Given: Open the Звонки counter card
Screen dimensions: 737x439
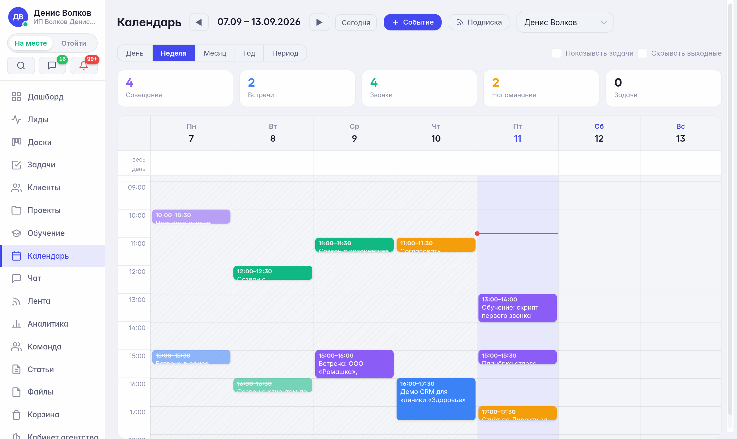Looking at the screenshot, I should click(419, 88).
